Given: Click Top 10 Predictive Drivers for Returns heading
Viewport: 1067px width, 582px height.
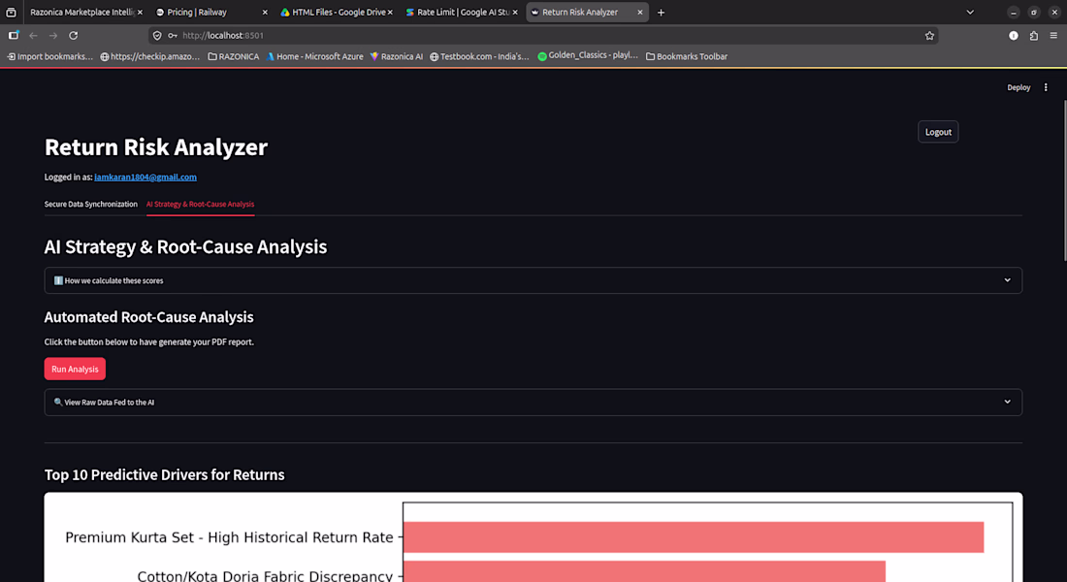Looking at the screenshot, I should 164,474.
